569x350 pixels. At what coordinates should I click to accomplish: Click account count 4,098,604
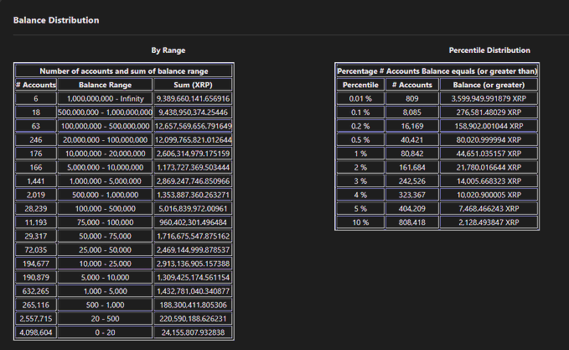pyautogui.click(x=36, y=332)
